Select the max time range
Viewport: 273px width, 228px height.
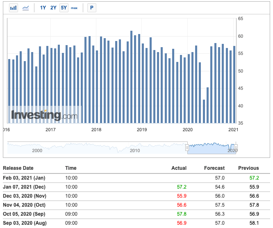(74, 8)
